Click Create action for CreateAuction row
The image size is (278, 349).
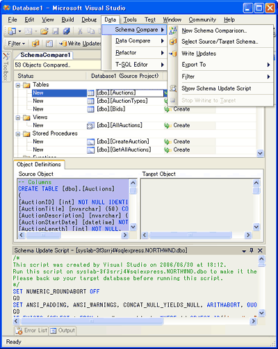pos(177,142)
